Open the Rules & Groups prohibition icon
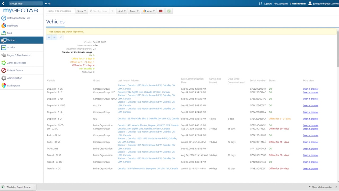Viewport: 339px width, 191px height. coord(3,70)
